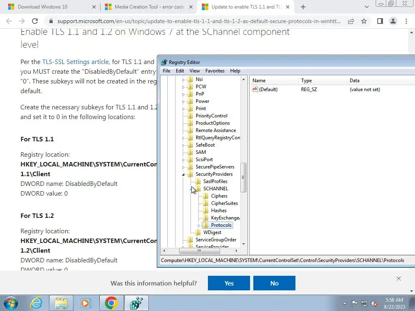Open the Help menu in Registry Editor
The image size is (415, 311).
pos(235,71)
